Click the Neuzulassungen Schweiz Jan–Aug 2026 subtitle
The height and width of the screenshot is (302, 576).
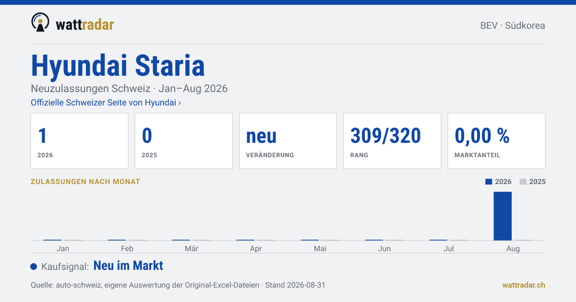pos(129,89)
